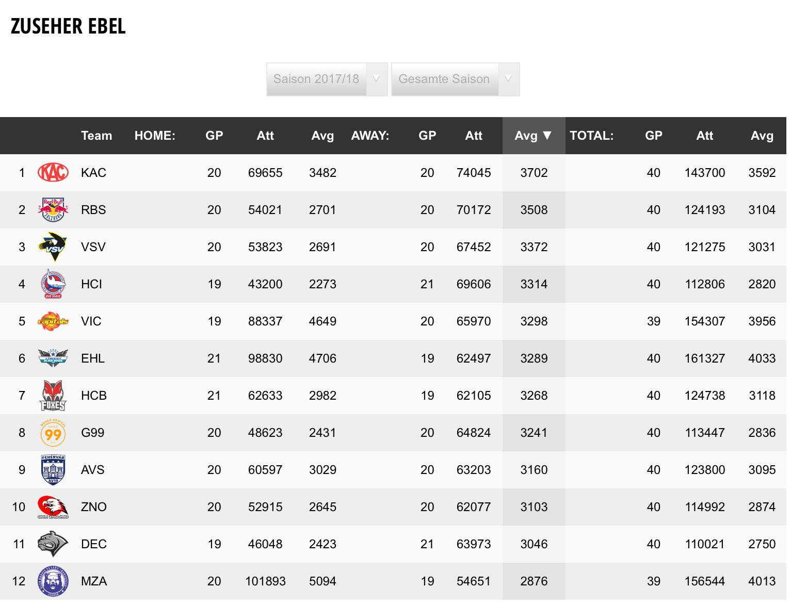The height and width of the screenshot is (605, 791).
Task: Sort by total Att column header
Action: [x=704, y=136]
